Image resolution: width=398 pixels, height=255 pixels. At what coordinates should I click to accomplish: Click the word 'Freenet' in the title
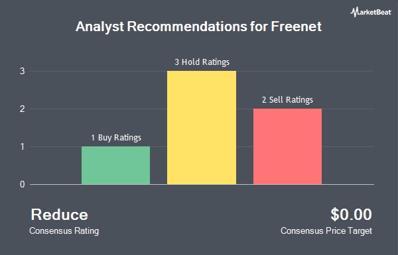(x=297, y=26)
